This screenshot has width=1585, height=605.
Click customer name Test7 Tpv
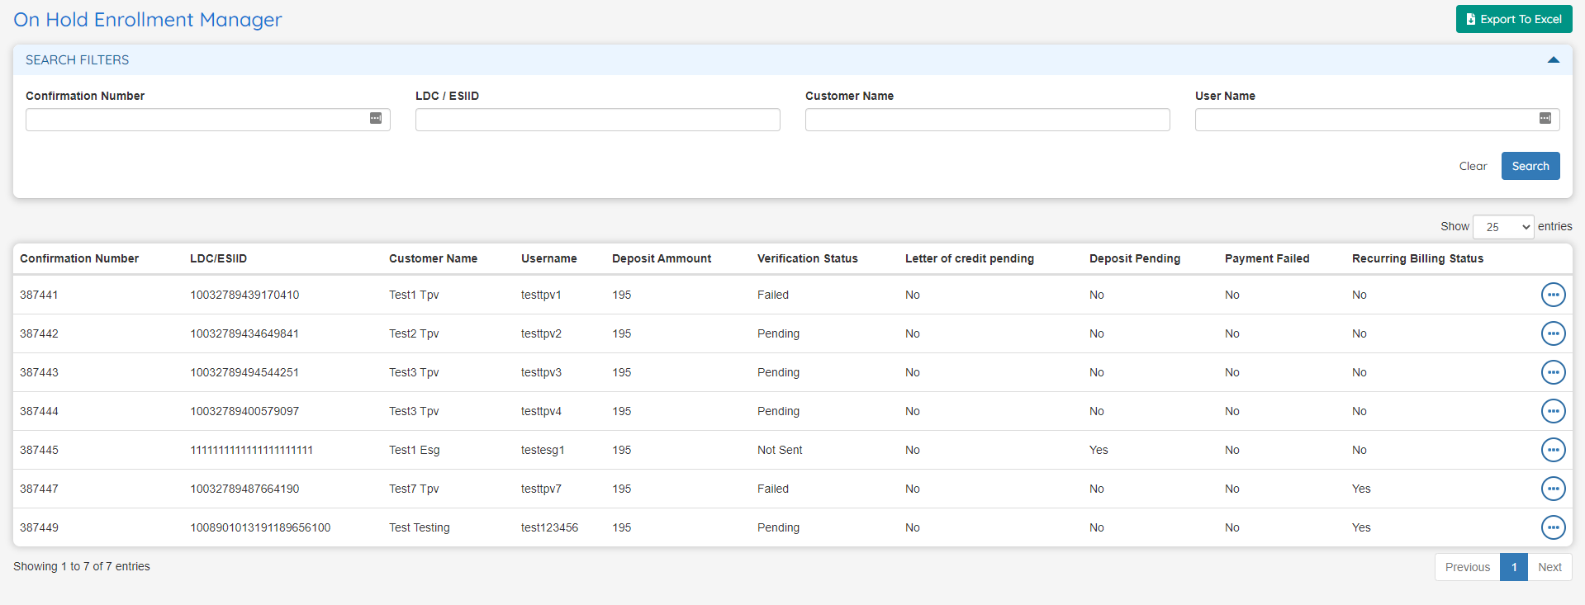pos(414,489)
